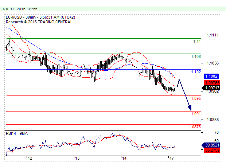The image size is (226, 168).
Task: Click the date axis label 13
Action: (x=77, y=158)
